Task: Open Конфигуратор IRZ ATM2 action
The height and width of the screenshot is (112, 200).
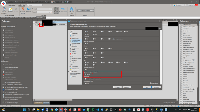Action: tap(11, 90)
